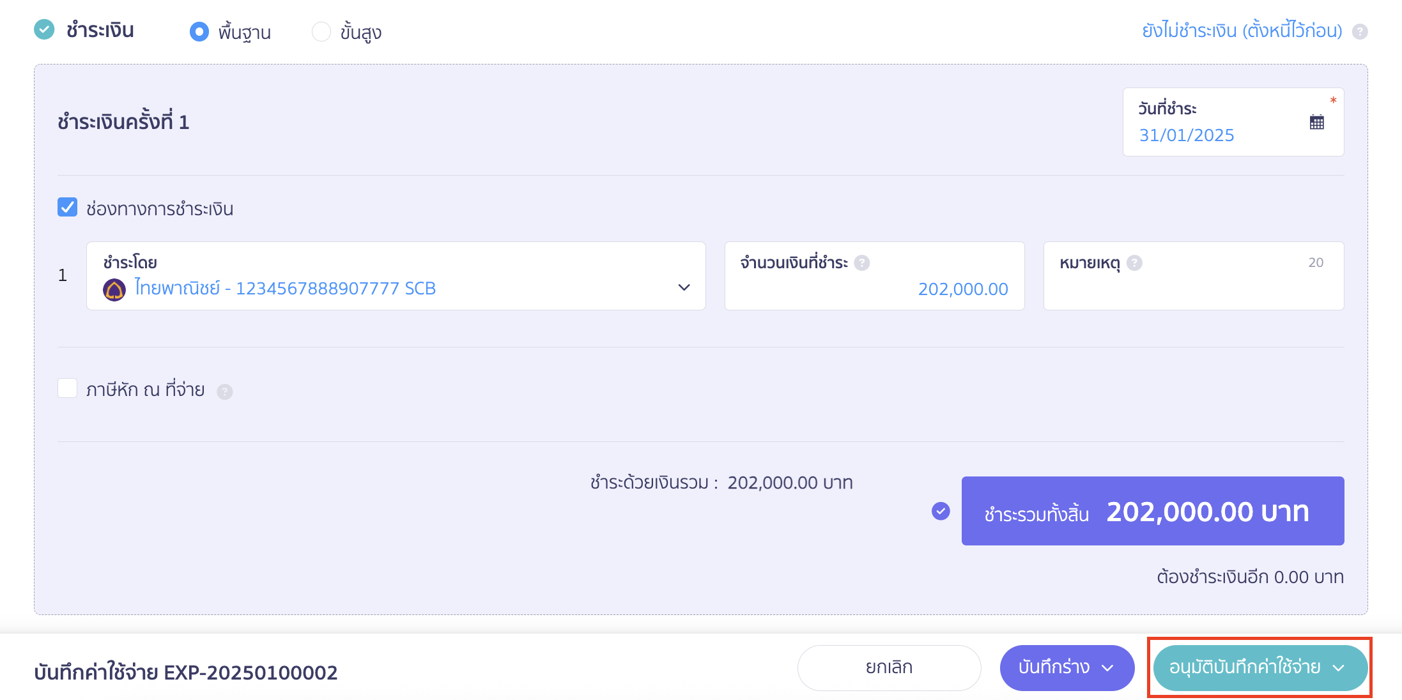Click ยังไม่ชำระเงิน (ตั้งหนี้ไว้ก่อน) link
This screenshot has height=700, width=1402.
(1242, 31)
